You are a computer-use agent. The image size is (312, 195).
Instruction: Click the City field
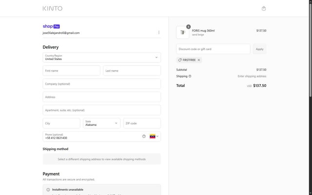point(61,123)
